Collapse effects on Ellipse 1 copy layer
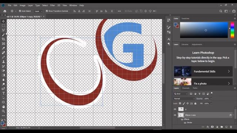This screenshot has width=237, height=133. [234, 115]
